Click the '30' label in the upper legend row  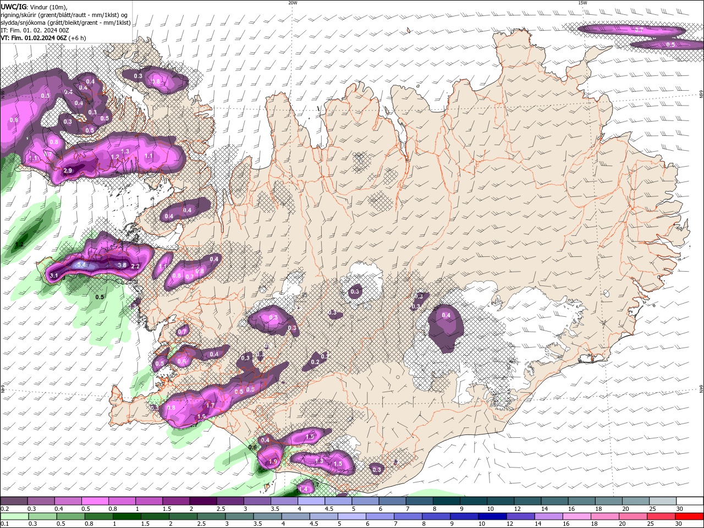pyautogui.click(x=680, y=509)
